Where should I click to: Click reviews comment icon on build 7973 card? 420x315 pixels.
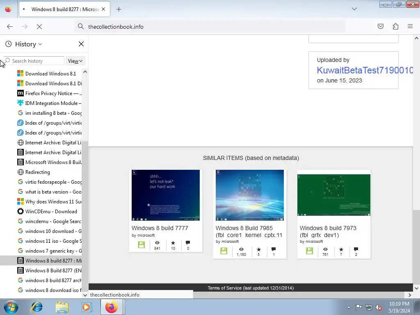(356, 249)
